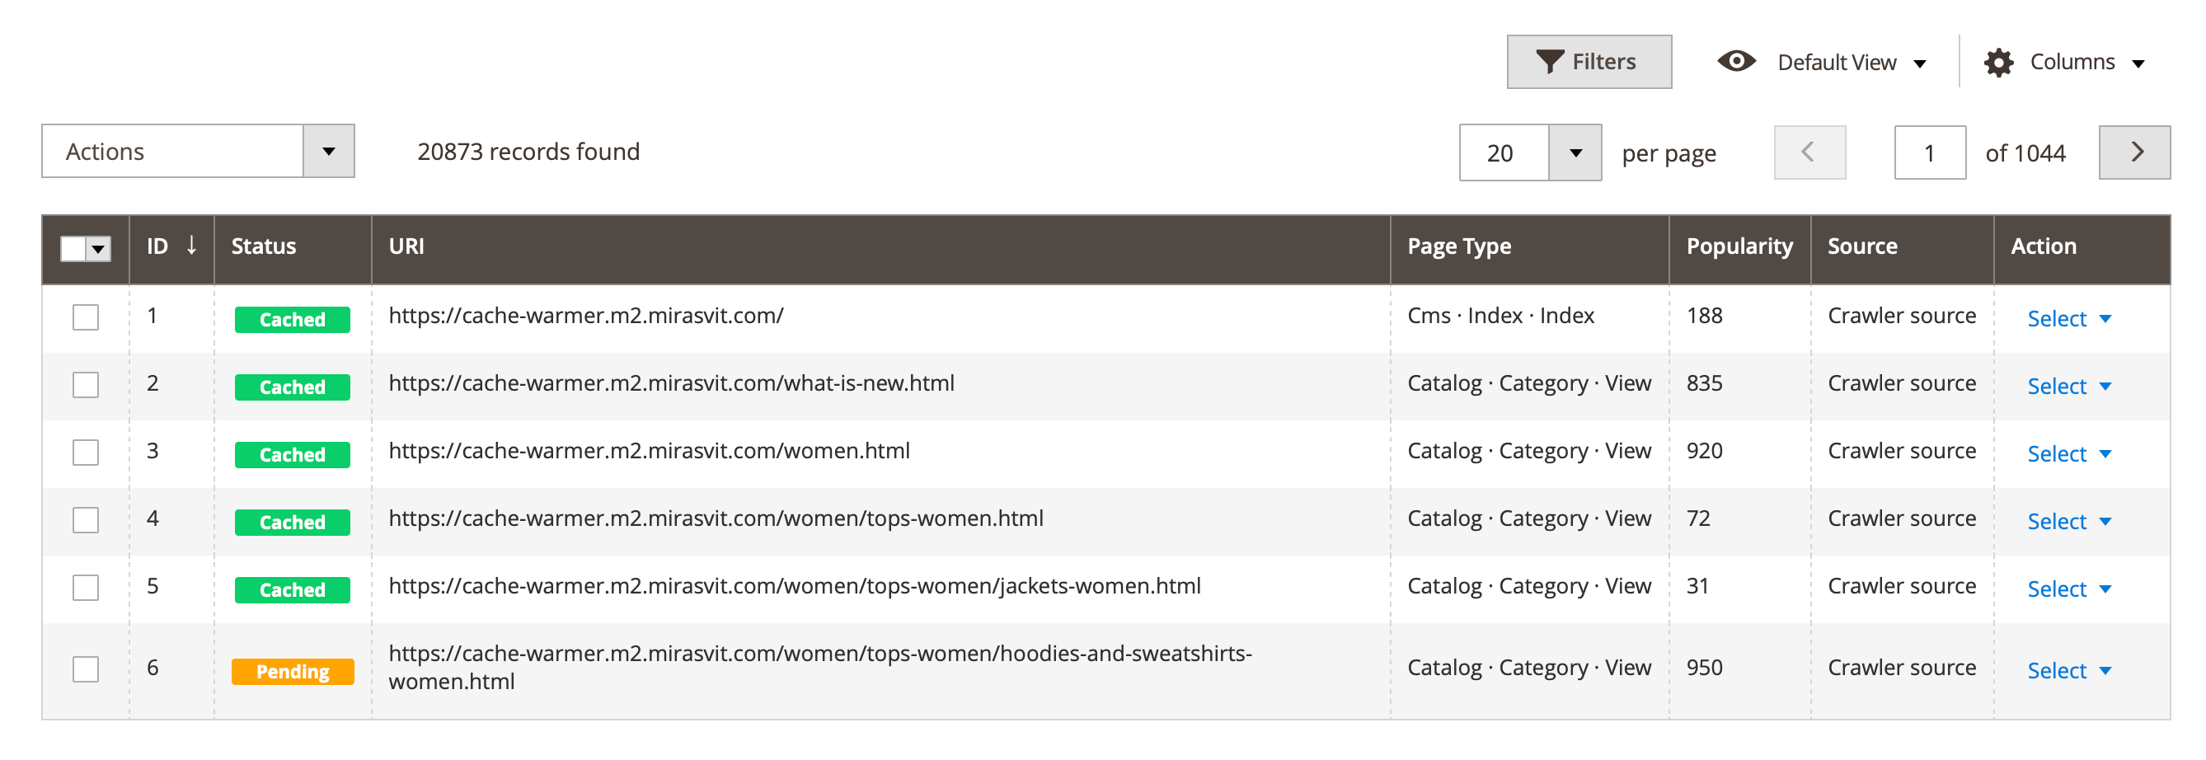Check the checkbox for row ID 1
The height and width of the screenshot is (760, 2206).
[85, 316]
